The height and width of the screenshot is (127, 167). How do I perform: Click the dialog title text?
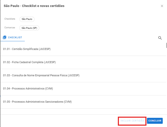tap(34, 6)
